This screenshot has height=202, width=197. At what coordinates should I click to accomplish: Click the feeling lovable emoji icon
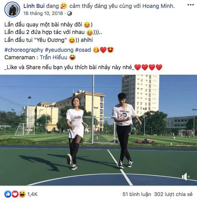(x=64, y=6)
